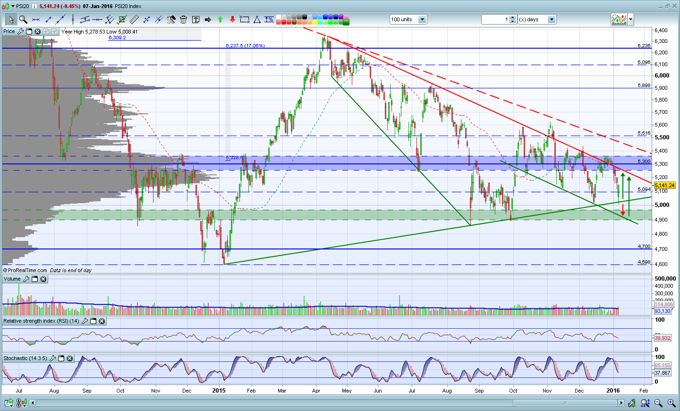Choose the black right arrow marker tool

click(x=208, y=19)
